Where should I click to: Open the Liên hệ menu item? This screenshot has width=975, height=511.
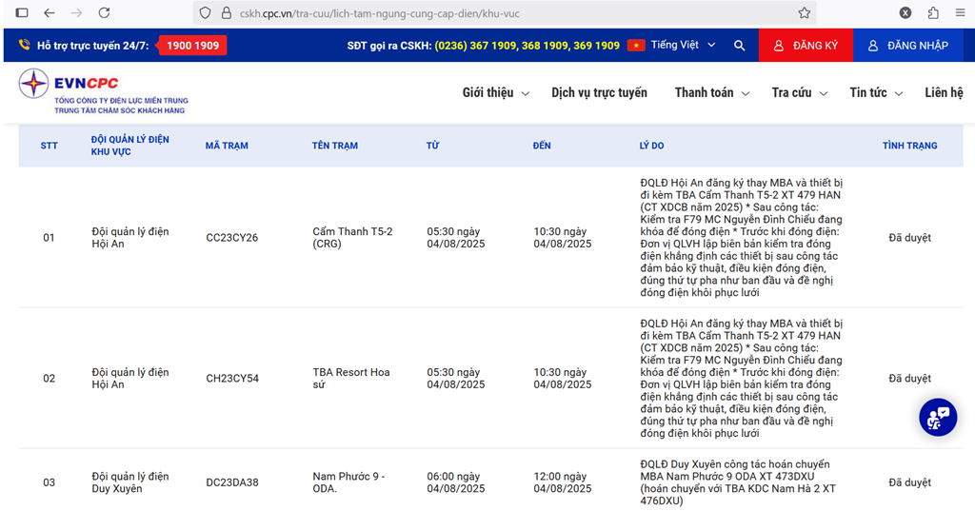[944, 92]
